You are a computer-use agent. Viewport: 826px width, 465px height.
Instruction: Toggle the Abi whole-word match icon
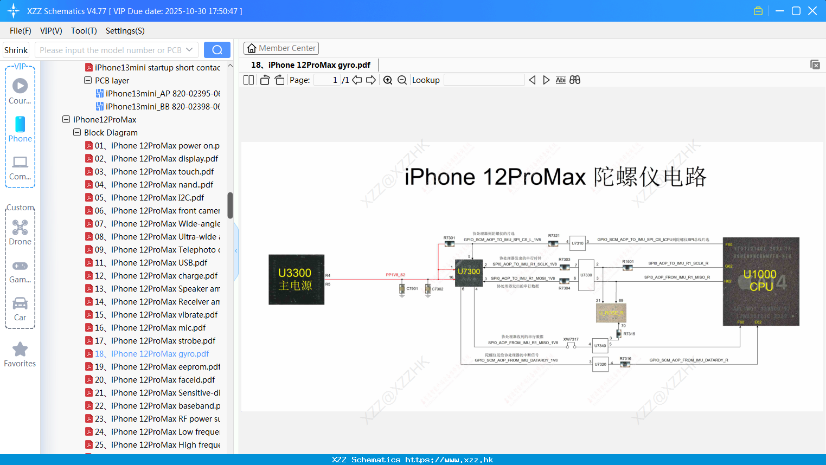click(x=560, y=80)
